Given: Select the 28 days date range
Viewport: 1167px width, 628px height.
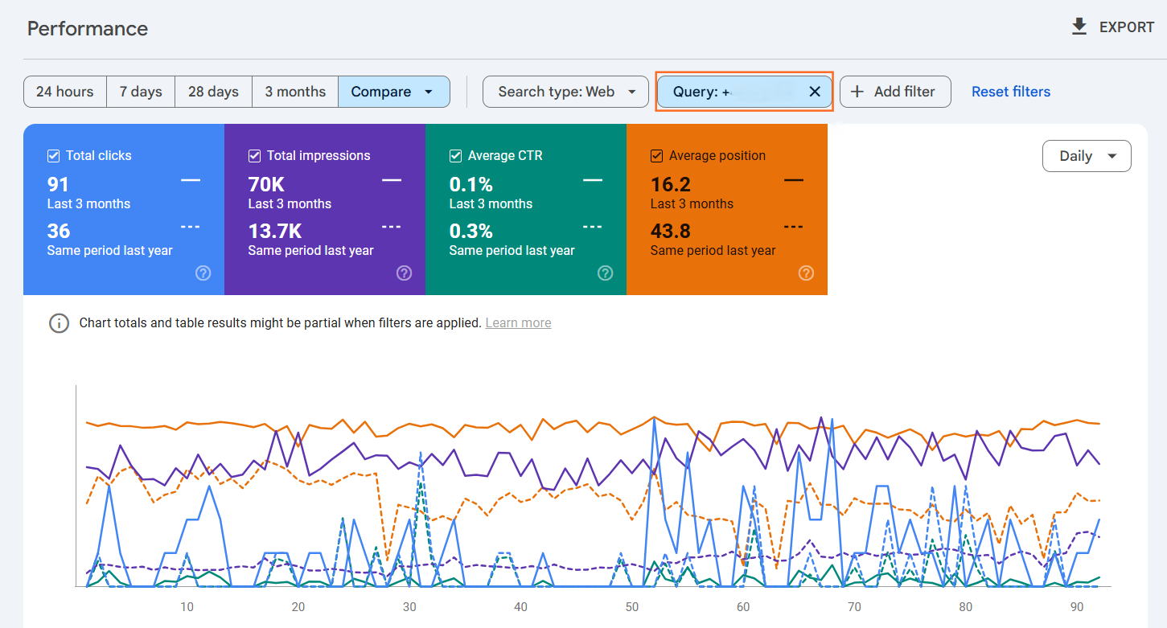Looking at the screenshot, I should tap(213, 92).
